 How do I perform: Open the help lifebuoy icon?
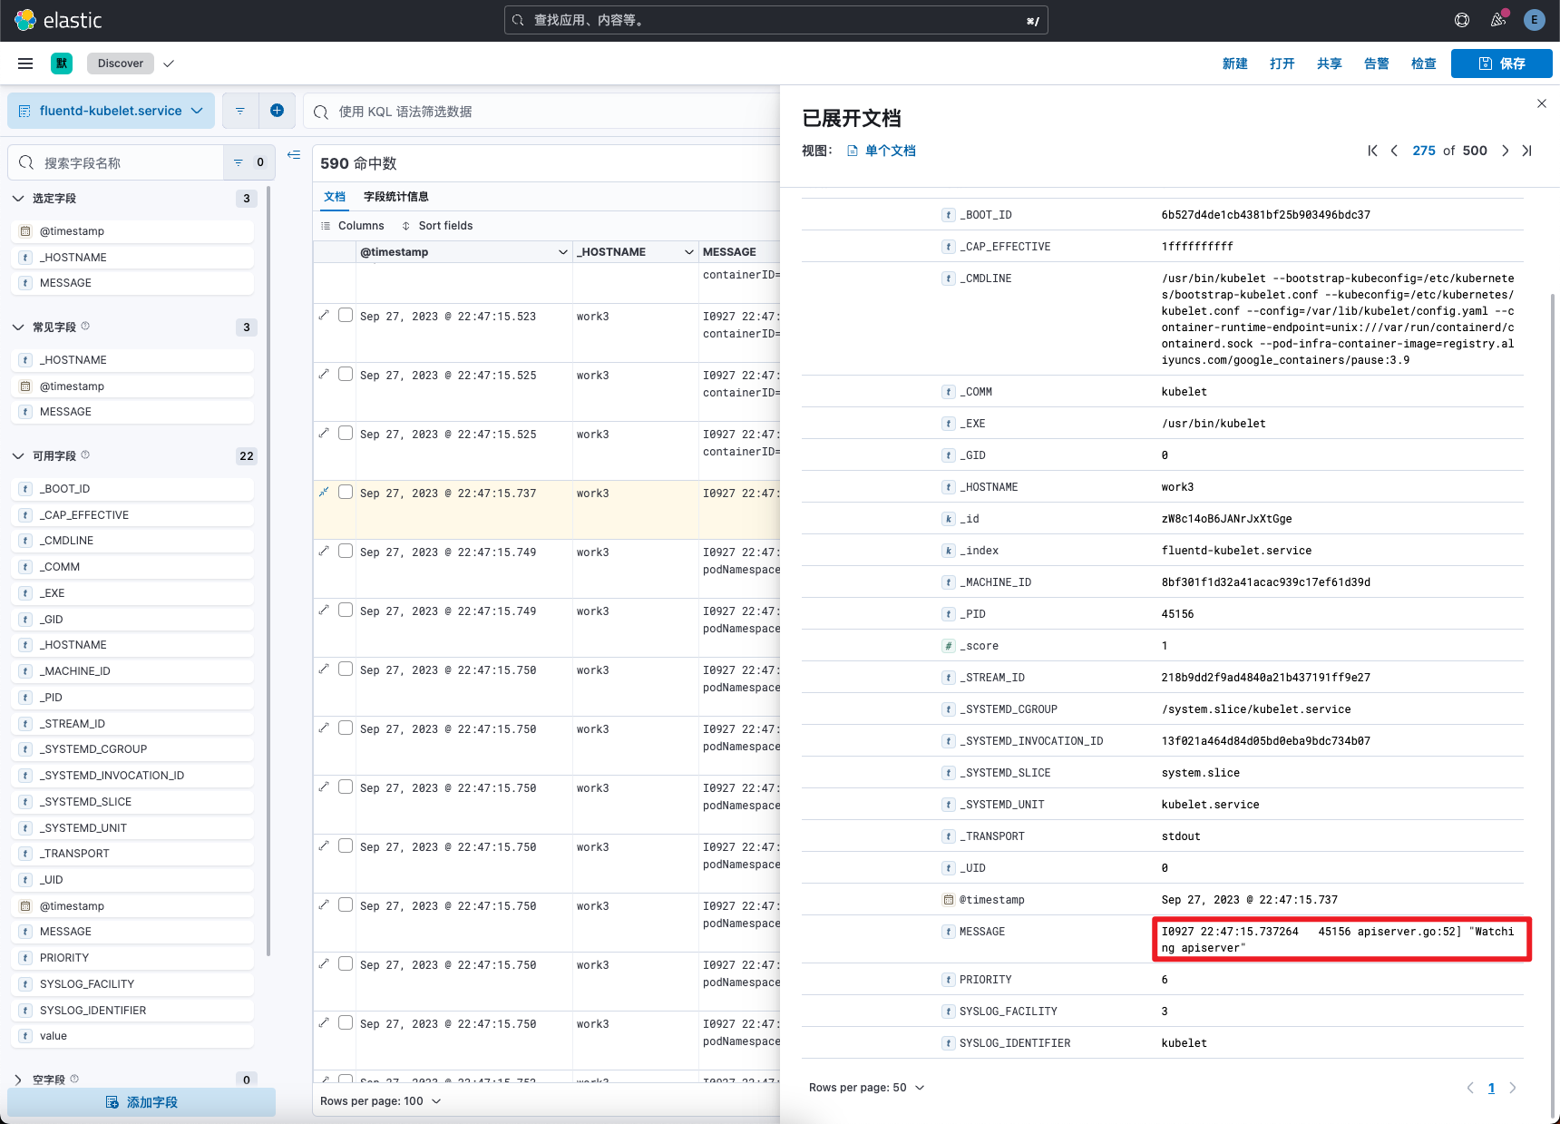click(x=1462, y=20)
